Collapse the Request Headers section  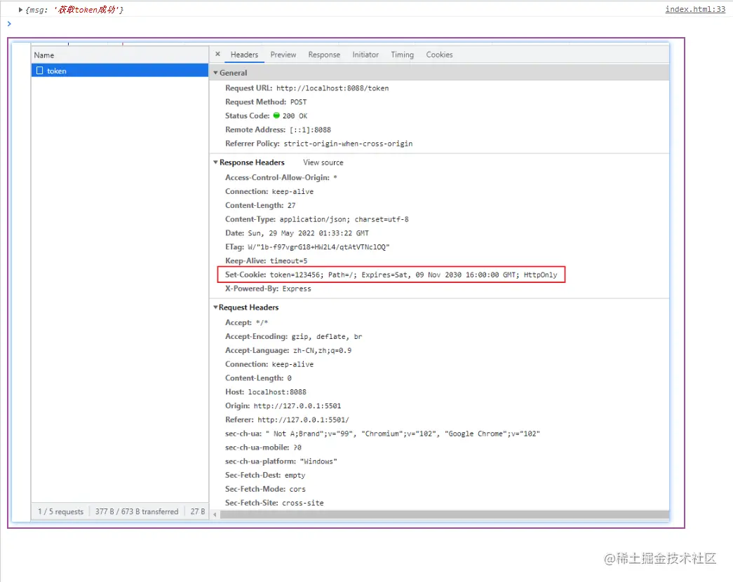215,307
